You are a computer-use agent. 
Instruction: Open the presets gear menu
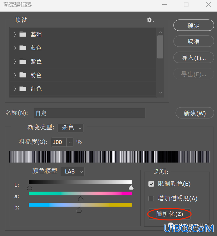click(x=150, y=20)
